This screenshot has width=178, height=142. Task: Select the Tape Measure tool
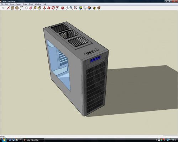(35, 8)
